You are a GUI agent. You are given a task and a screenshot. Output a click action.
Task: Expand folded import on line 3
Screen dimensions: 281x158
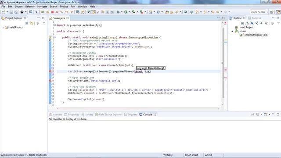(55, 25)
